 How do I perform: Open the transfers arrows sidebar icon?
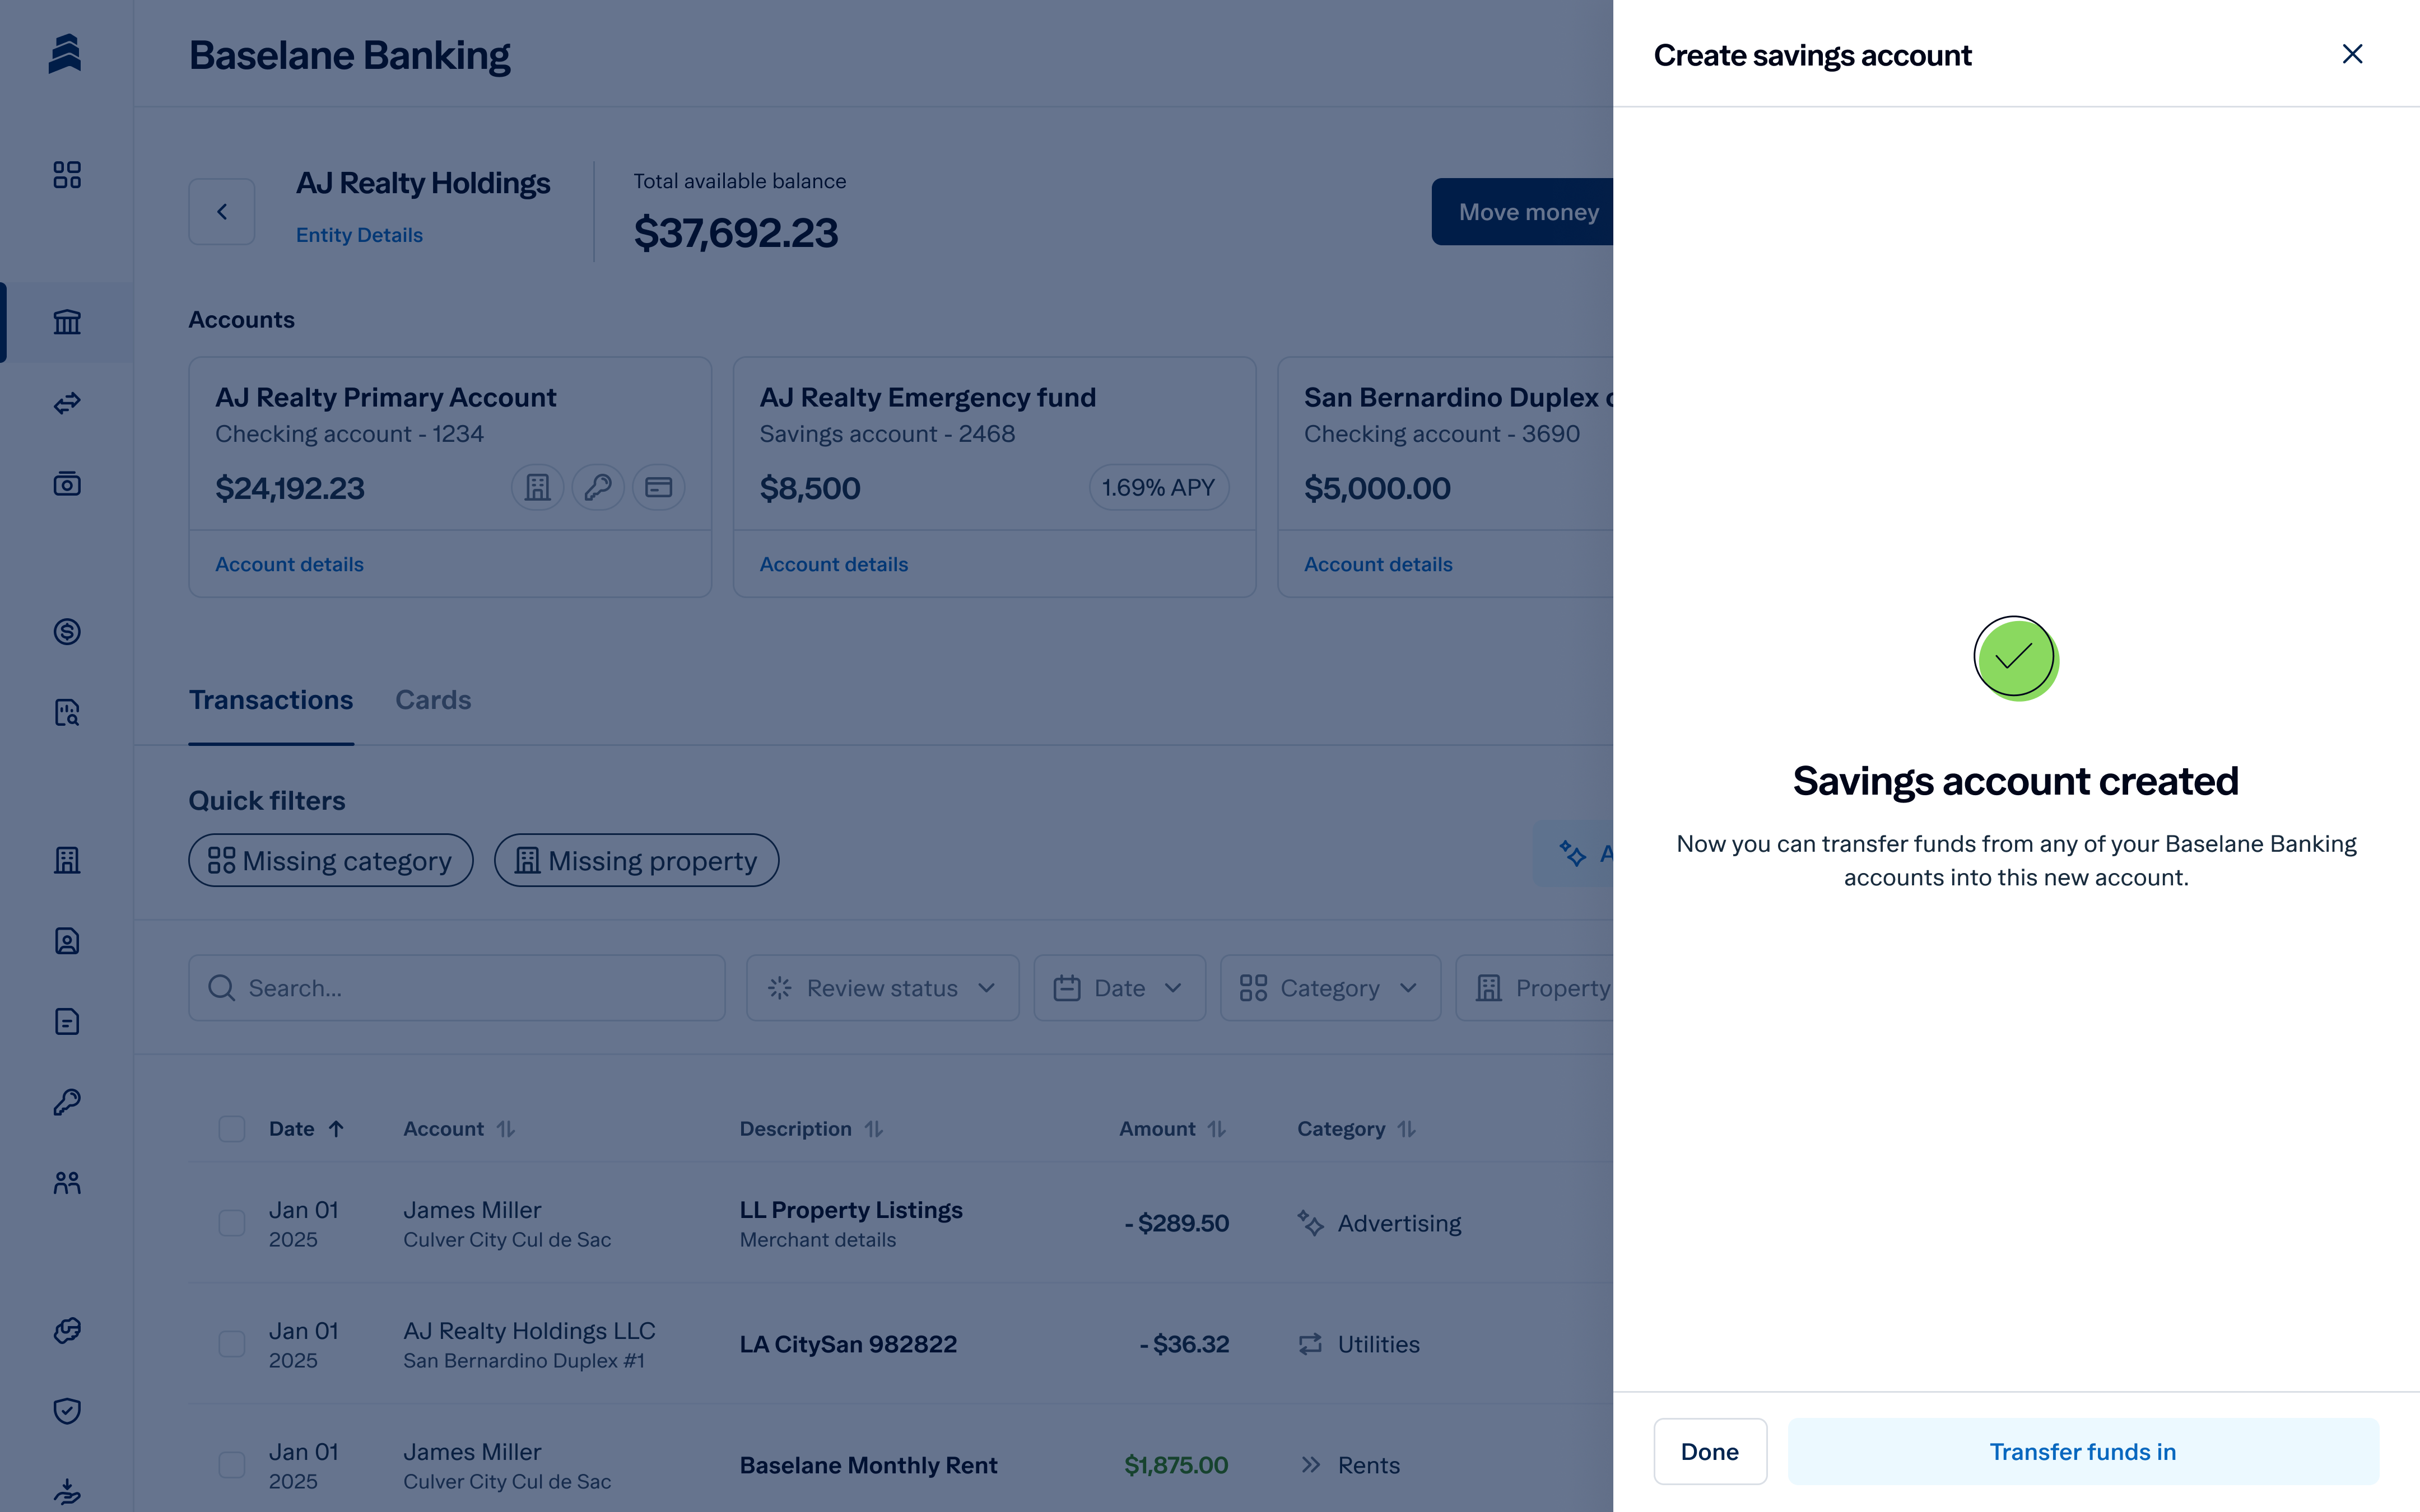click(x=67, y=403)
